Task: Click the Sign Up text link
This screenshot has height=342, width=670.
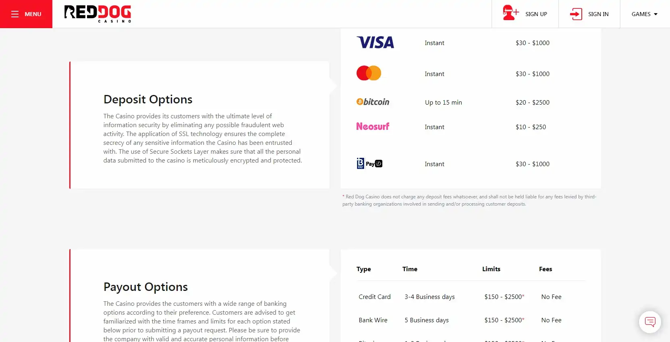Action: 536,14
